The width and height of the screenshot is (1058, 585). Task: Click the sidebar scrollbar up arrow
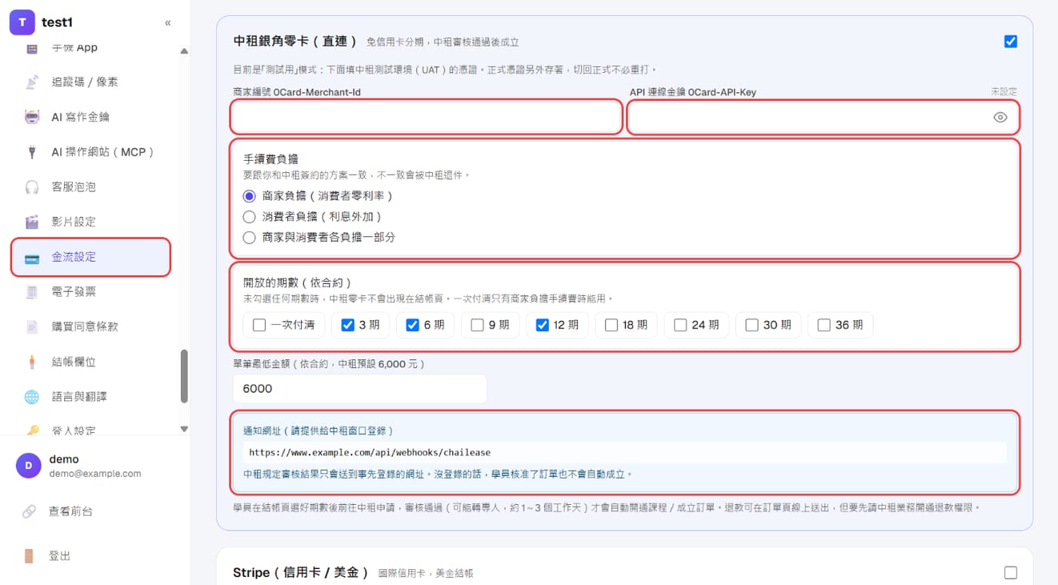pos(184,51)
